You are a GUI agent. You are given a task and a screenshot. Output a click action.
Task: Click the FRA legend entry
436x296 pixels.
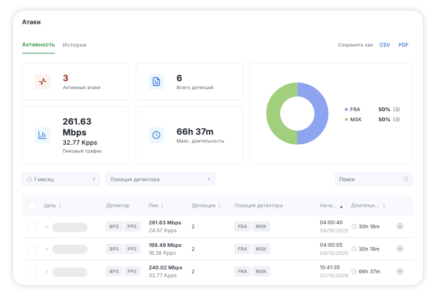(372, 110)
